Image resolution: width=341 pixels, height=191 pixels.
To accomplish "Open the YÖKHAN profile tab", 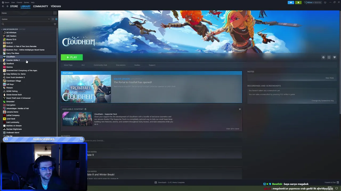I will pyautogui.click(x=56, y=6).
